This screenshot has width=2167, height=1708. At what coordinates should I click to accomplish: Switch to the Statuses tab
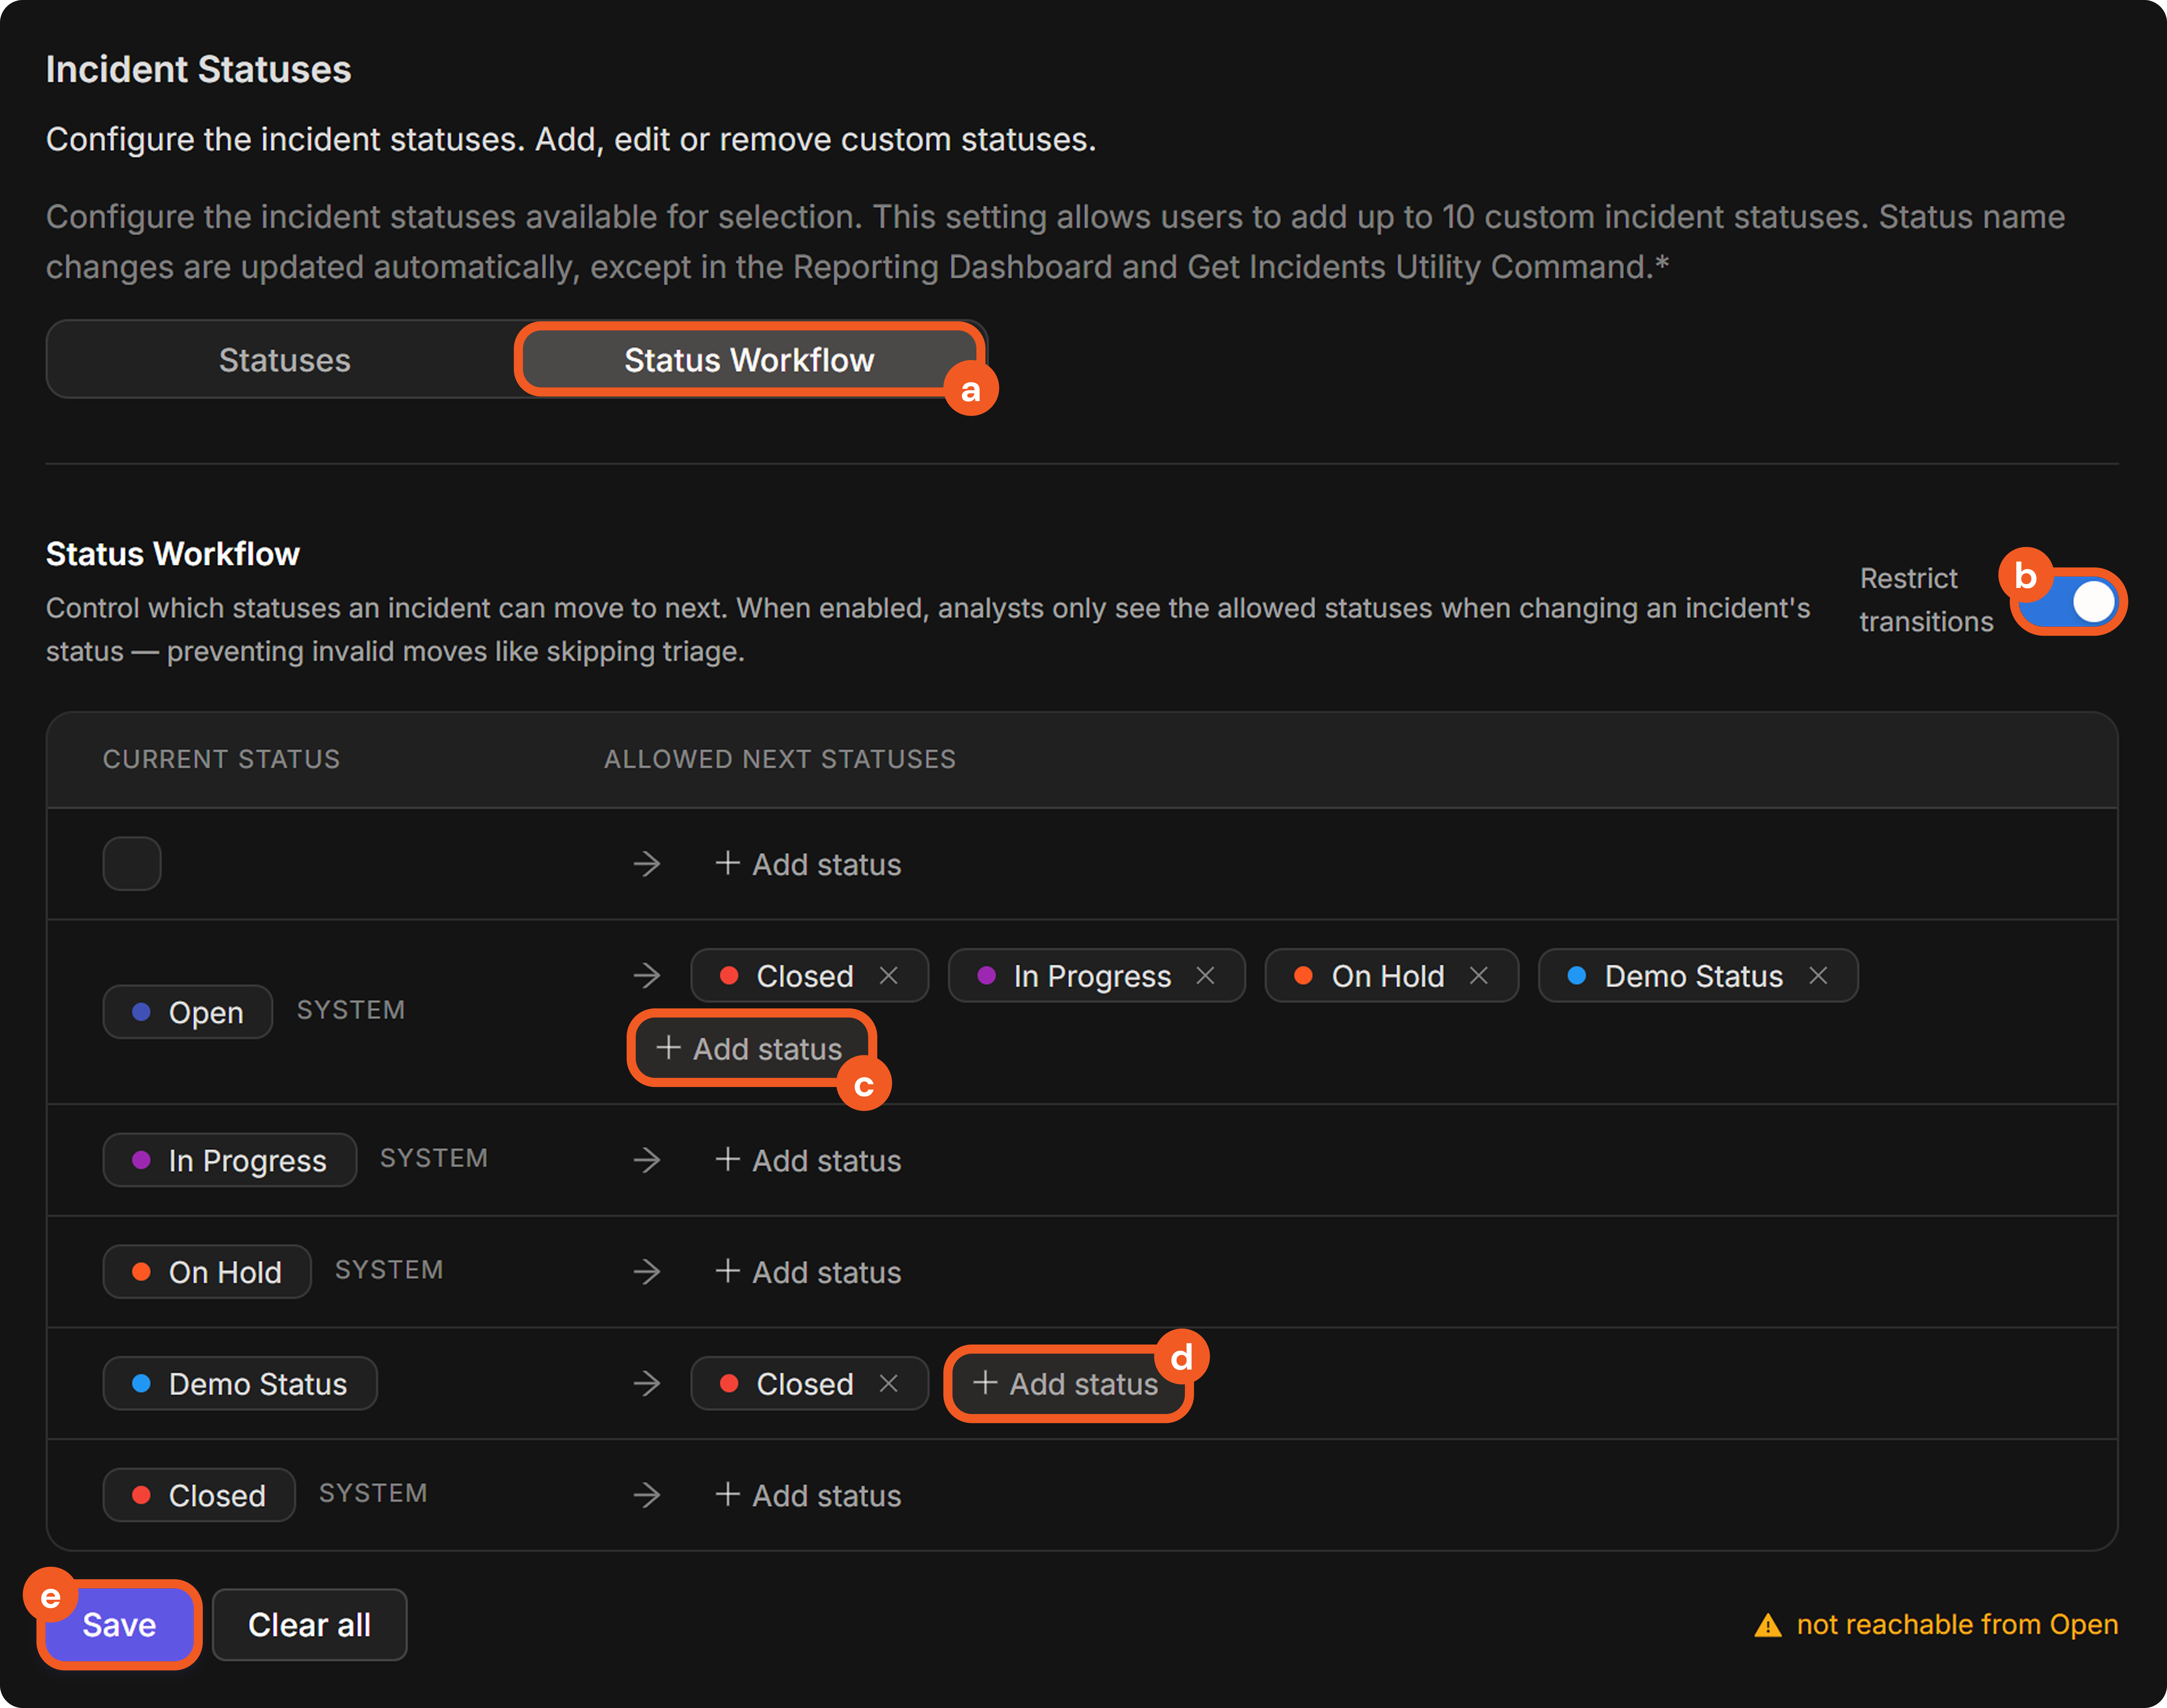(285, 360)
